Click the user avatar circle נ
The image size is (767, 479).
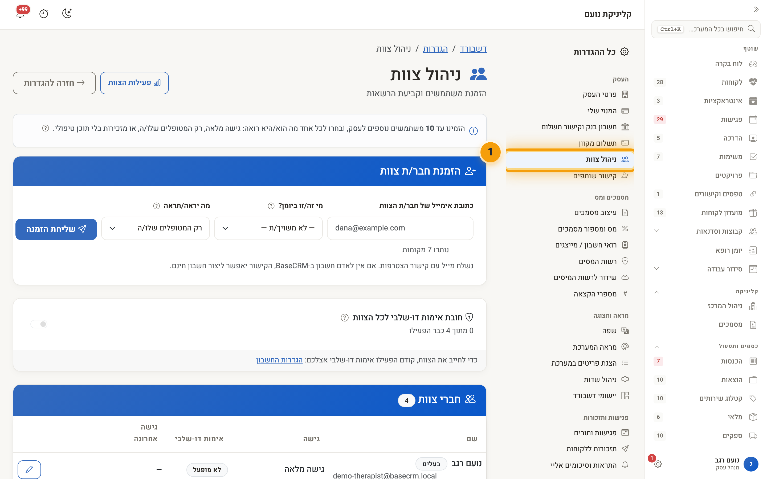tap(750, 464)
